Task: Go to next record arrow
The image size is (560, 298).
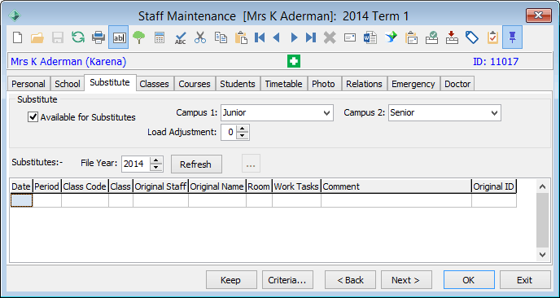Action: click(x=294, y=37)
